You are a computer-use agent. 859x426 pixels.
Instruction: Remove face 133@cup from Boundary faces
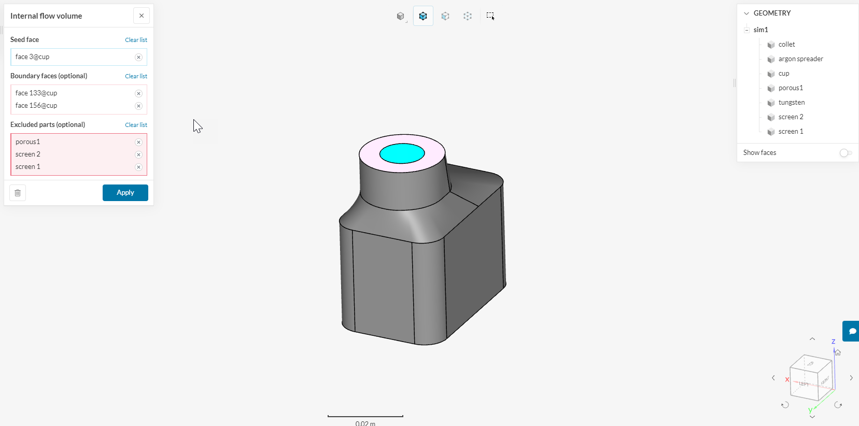click(x=138, y=93)
